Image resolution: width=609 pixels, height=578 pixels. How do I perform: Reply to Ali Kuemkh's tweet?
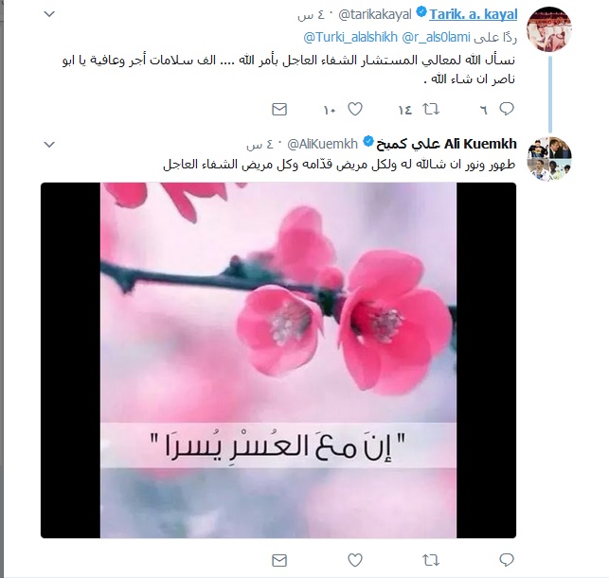(507, 560)
